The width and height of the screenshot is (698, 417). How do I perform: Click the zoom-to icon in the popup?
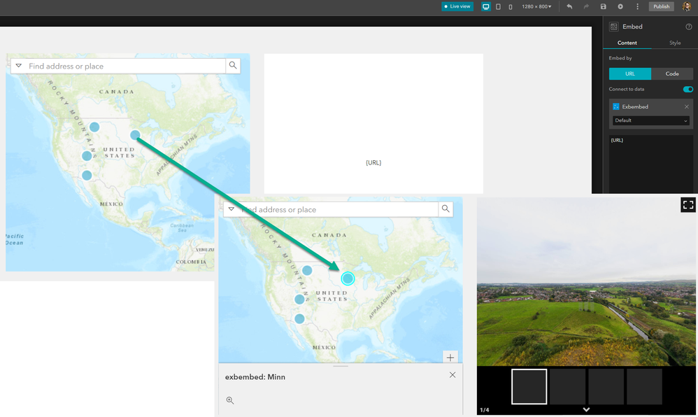coord(230,400)
